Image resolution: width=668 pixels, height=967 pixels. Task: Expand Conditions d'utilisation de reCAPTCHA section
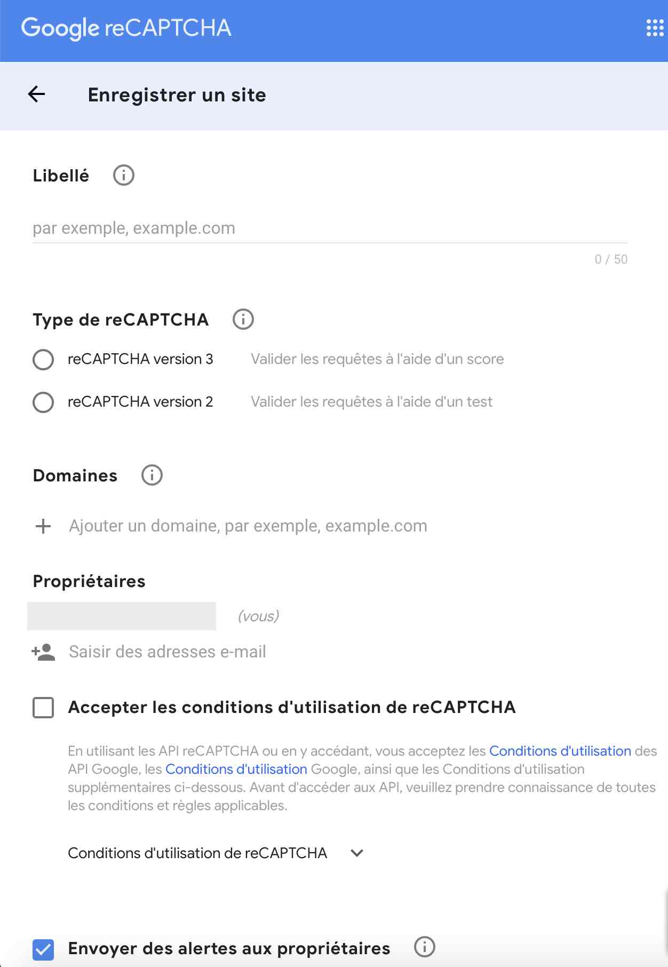click(x=356, y=853)
